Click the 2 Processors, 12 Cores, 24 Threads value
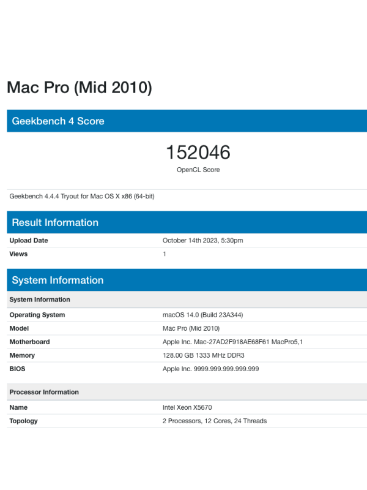This screenshot has width=367, height=490. tap(215, 421)
